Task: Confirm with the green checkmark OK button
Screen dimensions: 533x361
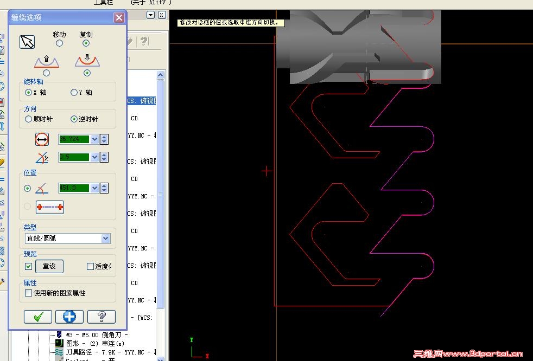Action: (x=38, y=317)
